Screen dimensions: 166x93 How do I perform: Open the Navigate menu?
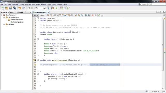click(x=15, y=4)
